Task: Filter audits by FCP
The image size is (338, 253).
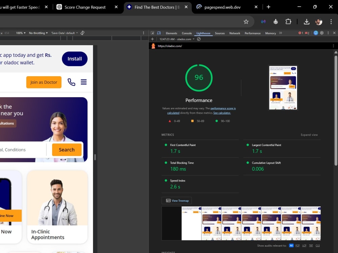Action: pyautogui.click(x=297, y=246)
